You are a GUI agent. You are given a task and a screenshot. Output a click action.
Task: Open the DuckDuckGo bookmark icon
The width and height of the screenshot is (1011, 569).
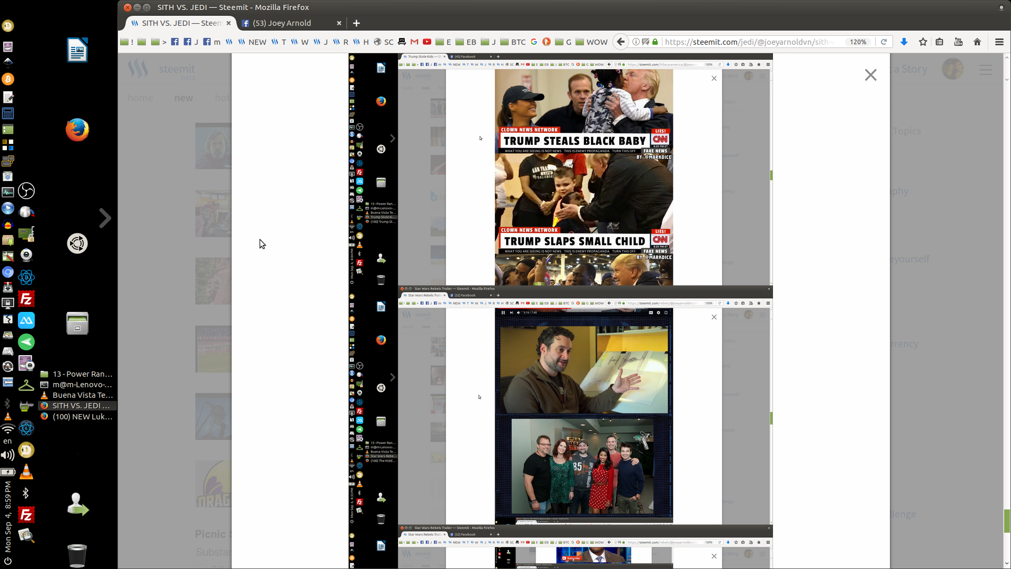click(547, 42)
